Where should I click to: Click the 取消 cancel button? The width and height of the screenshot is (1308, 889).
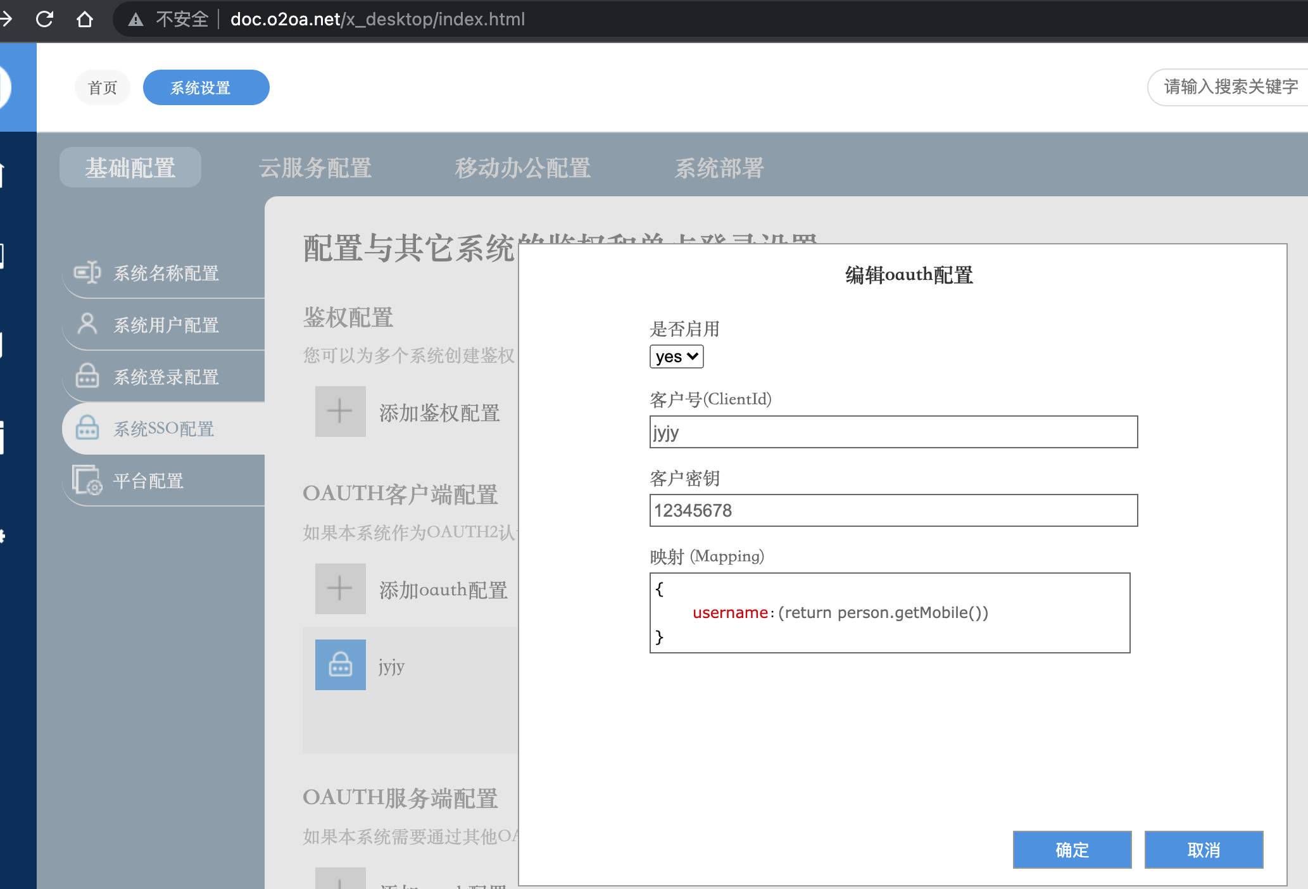[x=1204, y=850]
